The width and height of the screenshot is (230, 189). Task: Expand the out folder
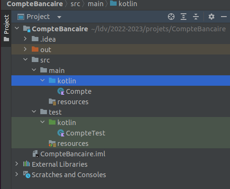click(25, 49)
